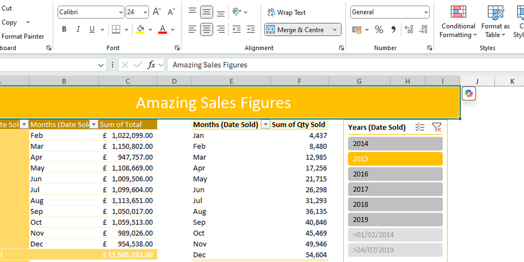Toggle Italic formatting
The width and height of the screenshot is (524, 262).
pos(78,29)
